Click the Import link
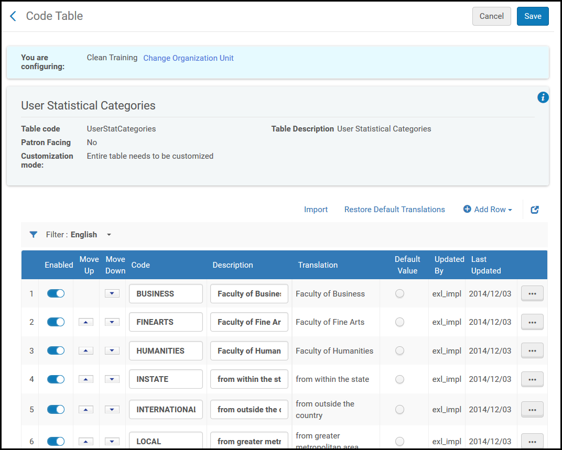The width and height of the screenshot is (562, 450). tap(316, 210)
